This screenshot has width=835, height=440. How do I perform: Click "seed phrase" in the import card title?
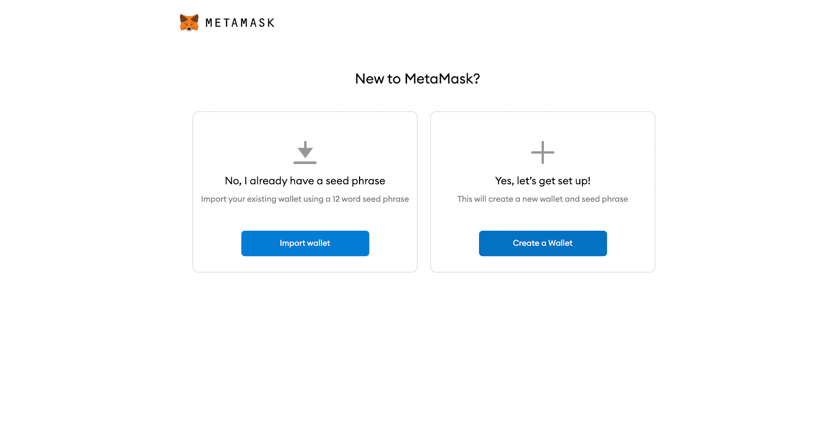tap(355, 181)
